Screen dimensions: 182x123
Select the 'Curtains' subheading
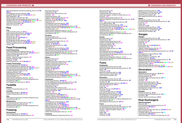click(x=49, y=35)
